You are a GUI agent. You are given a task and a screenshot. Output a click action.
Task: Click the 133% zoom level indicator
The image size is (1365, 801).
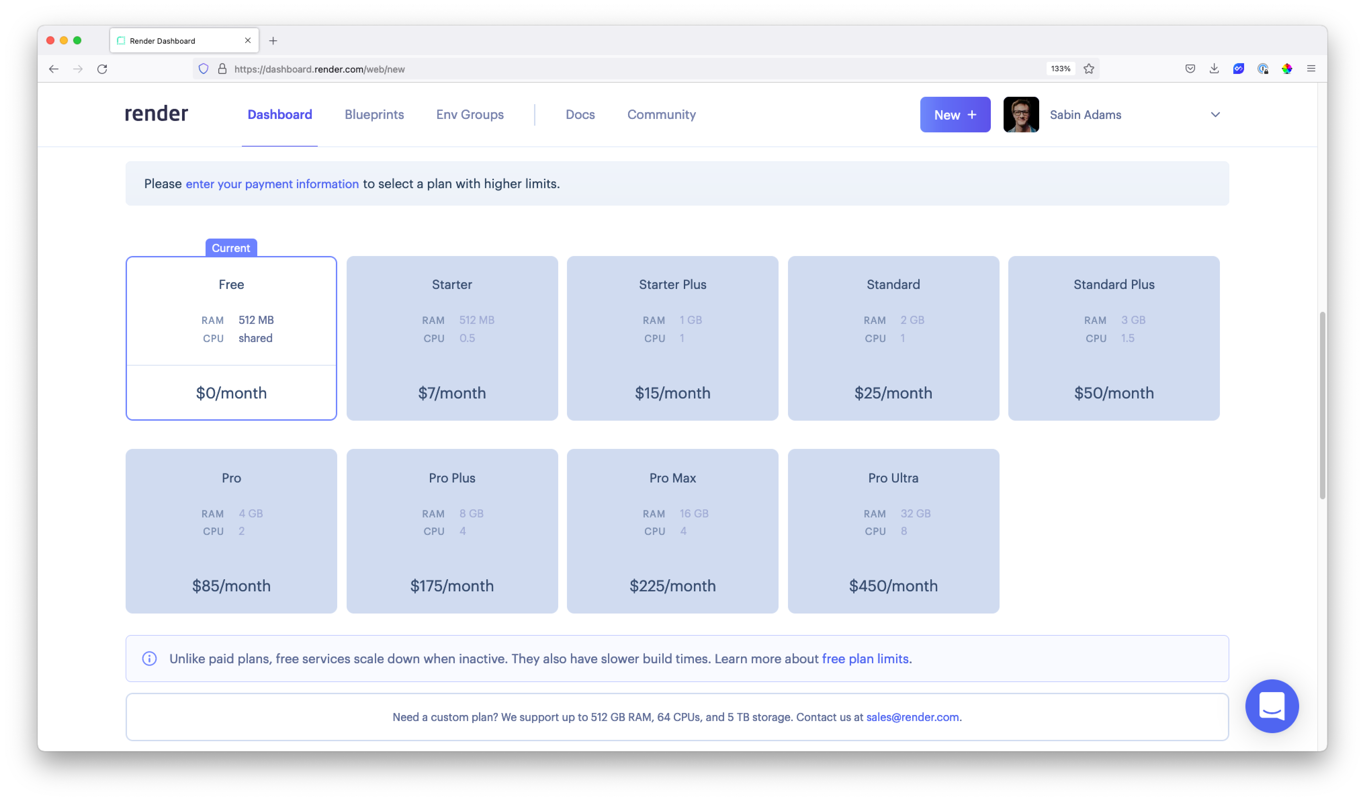1060,69
